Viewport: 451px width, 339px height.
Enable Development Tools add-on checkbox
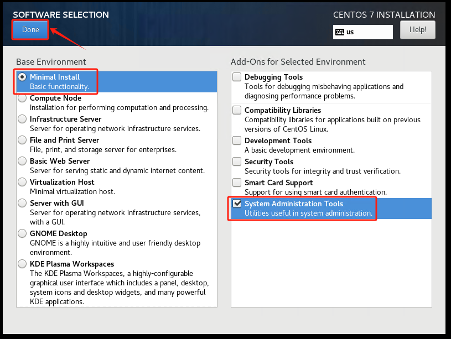(237, 141)
